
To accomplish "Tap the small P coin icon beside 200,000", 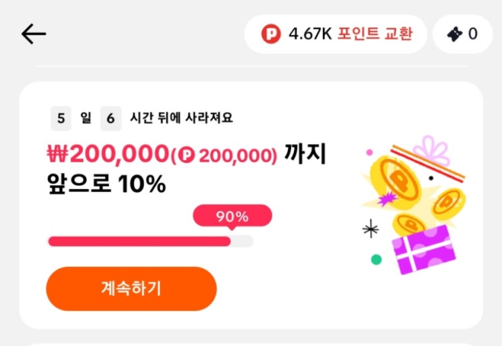I will coord(187,155).
